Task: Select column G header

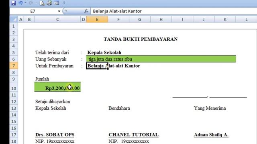Action: point(140,20)
